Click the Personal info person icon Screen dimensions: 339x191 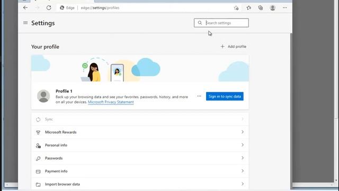[38, 145]
